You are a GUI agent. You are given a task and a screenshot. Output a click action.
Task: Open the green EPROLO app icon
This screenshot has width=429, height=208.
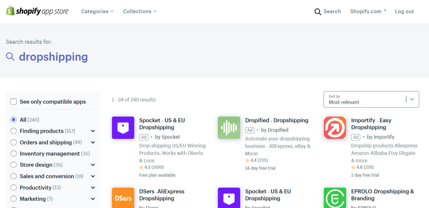(335, 198)
